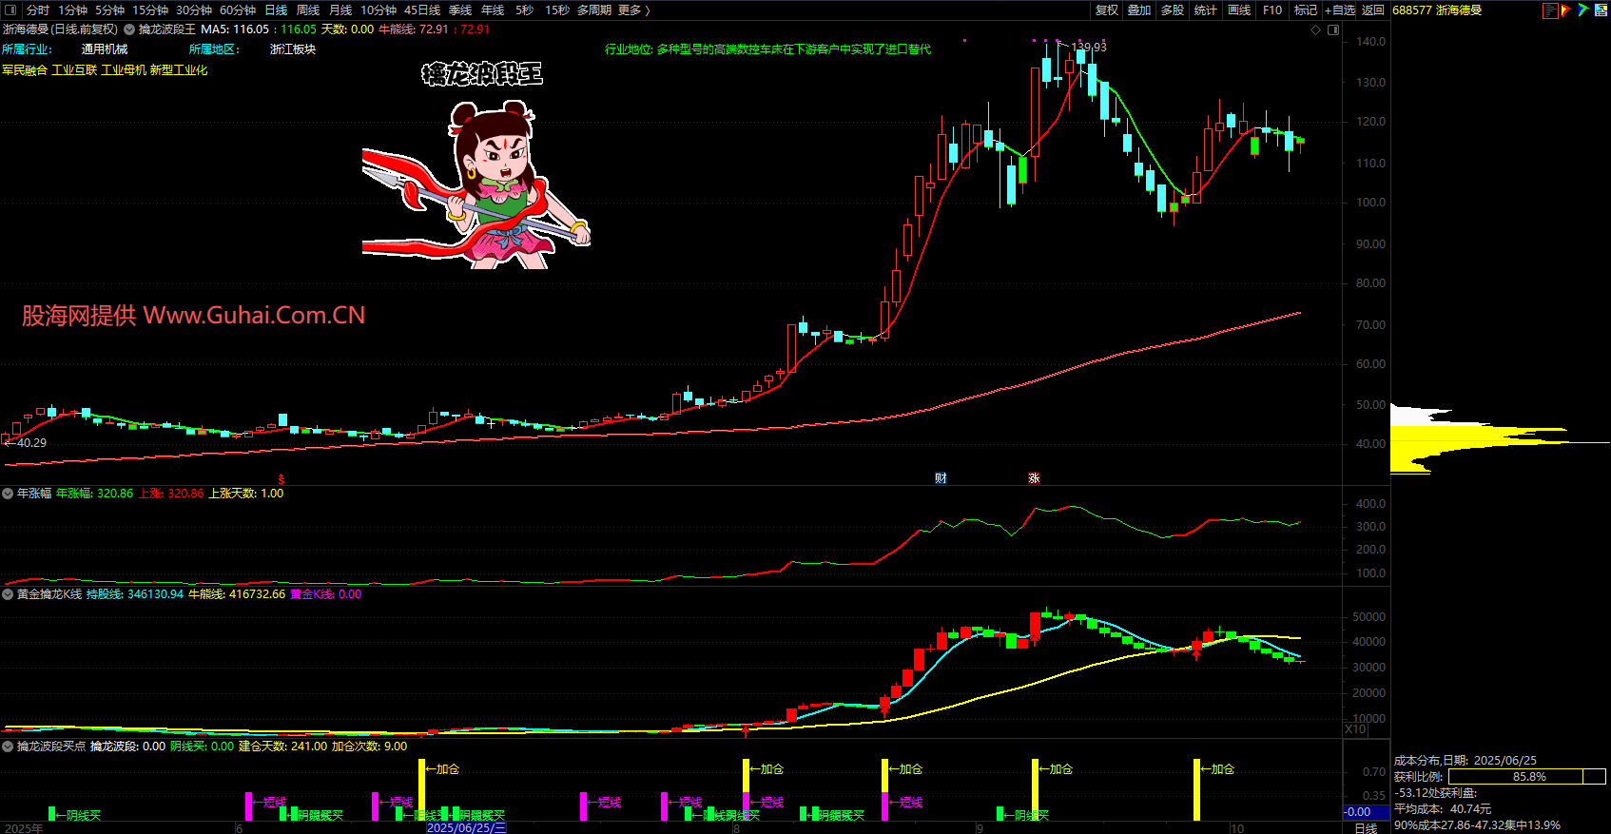Screen dimensions: 1611x834
Task: Click the green-blue flag icon top right
Action: (x=1582, y=10)
